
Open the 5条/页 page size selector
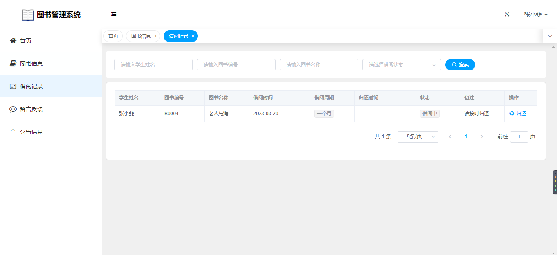point(418,137)
